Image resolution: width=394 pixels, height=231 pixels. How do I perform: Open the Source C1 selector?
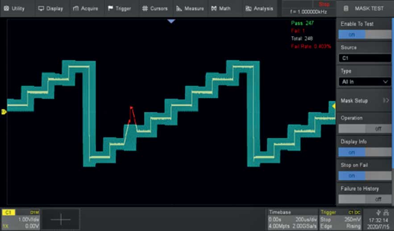tap(364, 58)
